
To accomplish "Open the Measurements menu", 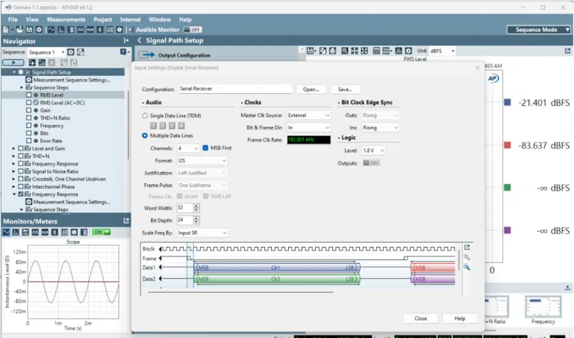I will pyautogui.click(x=66, y=20).
